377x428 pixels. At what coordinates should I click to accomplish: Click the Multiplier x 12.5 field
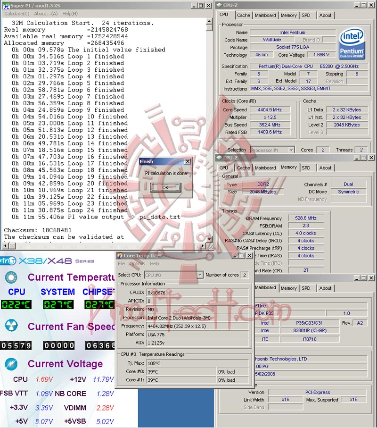[x=270, y=117]
